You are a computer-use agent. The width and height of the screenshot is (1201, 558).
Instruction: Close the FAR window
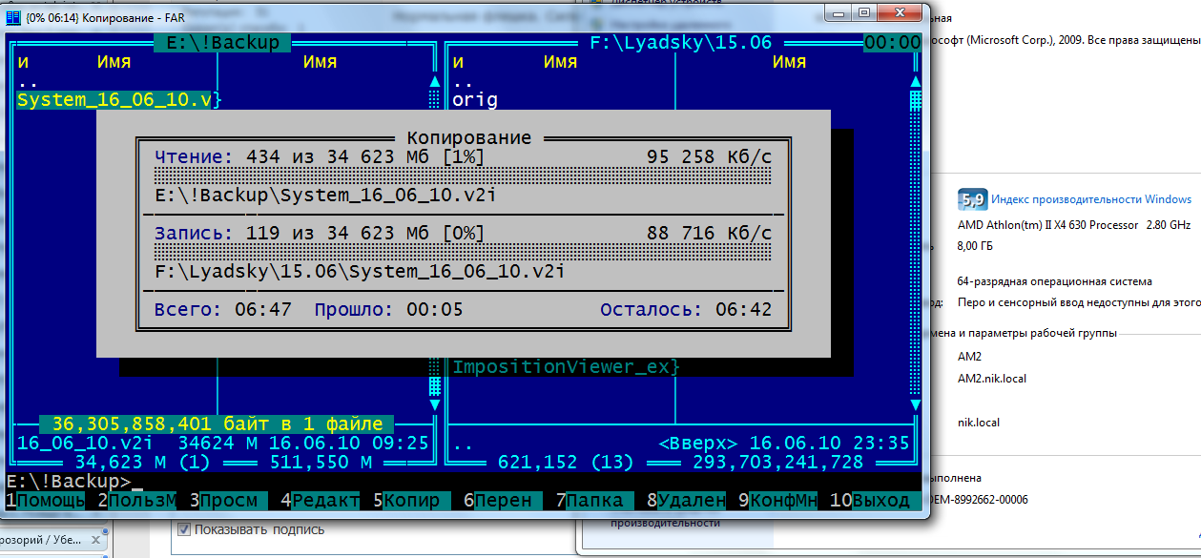[901, 12]
